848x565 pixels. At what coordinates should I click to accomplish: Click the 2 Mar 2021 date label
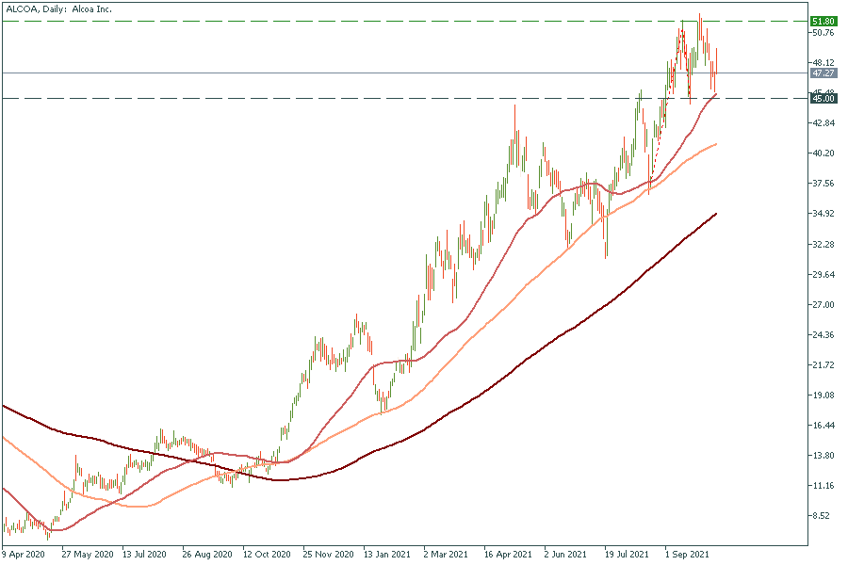pyautogui.click(x=446, y=555)
